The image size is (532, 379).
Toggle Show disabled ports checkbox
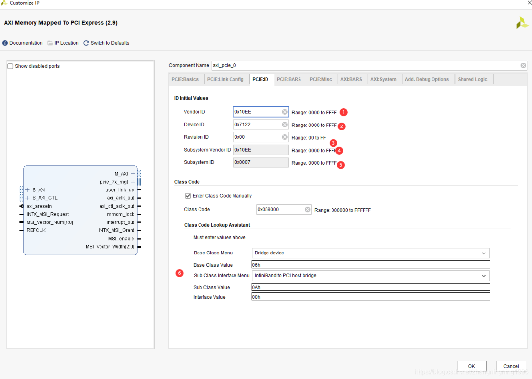[x=11, y=66]
